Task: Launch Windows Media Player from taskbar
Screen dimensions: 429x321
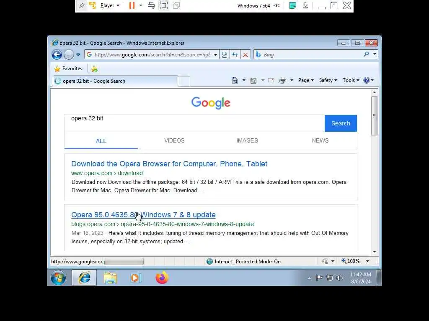Action: click(135, 278)
